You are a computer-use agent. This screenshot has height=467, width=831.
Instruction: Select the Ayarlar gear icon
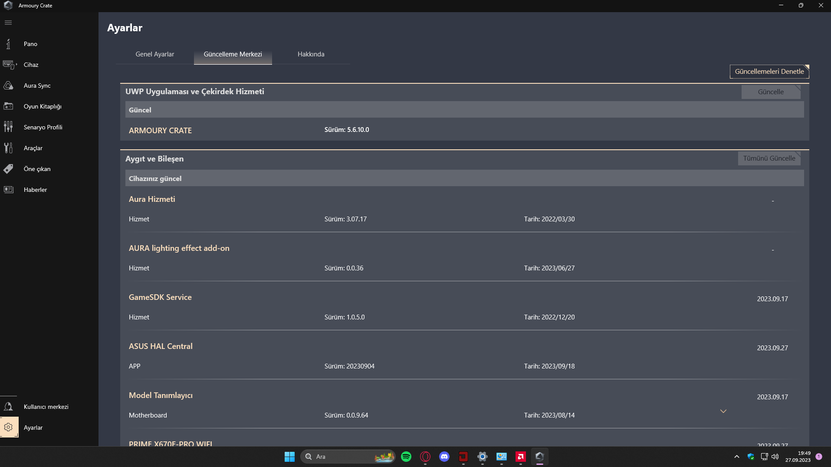click(x=8, y=428)
